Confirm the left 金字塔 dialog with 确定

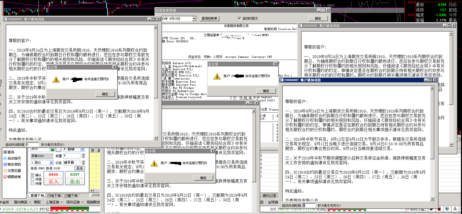(x=105, y=94)
